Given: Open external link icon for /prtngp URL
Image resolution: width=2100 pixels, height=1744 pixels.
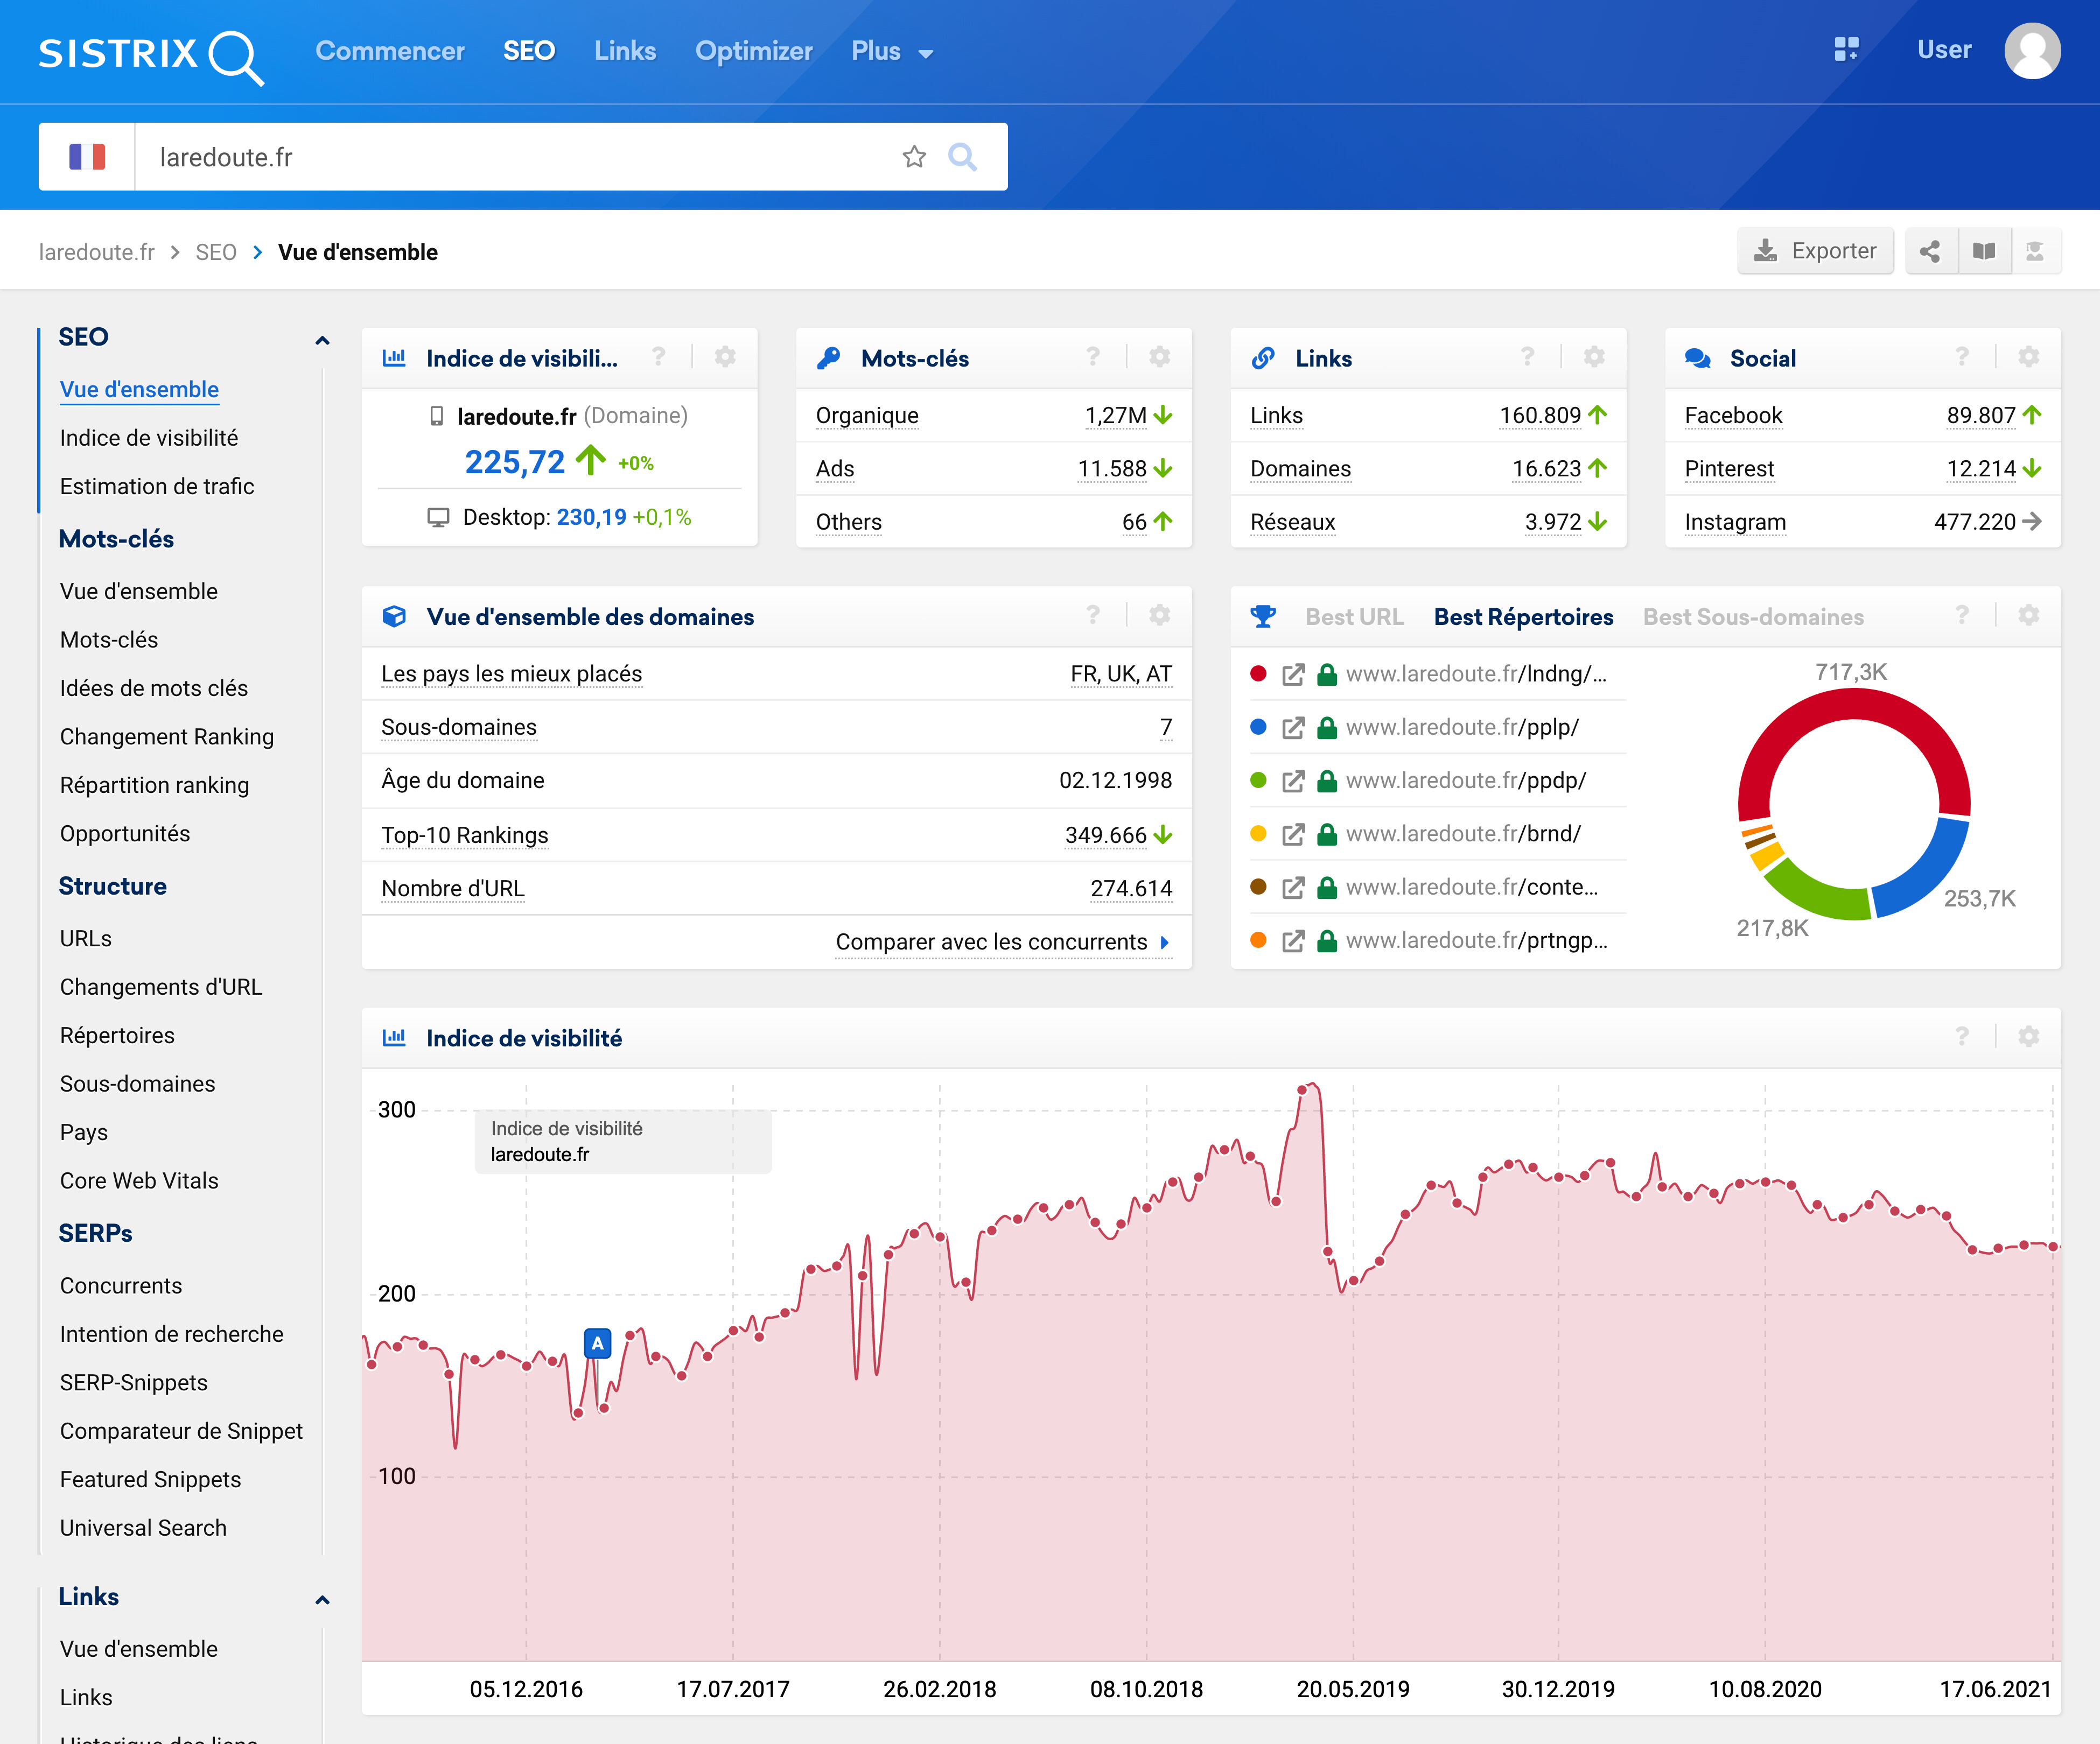Looking at the screenshot, I should click(x=1293, y=940).
